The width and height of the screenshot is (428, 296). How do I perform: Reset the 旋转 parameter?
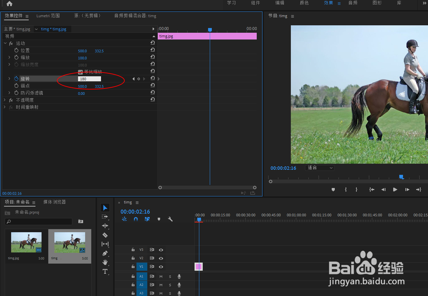[x=153, y=78]
